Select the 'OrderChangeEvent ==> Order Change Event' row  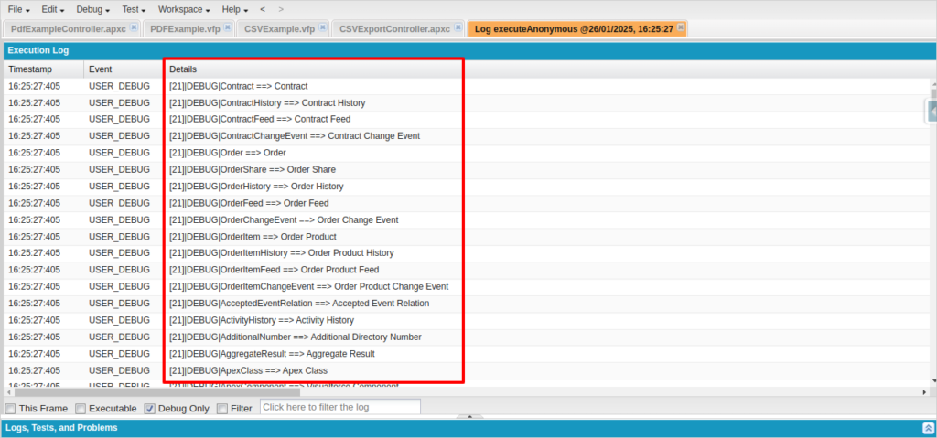(467, 219)
